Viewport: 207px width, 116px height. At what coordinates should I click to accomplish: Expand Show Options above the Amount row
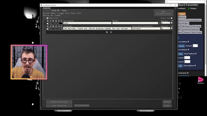[x=183, y=42]
